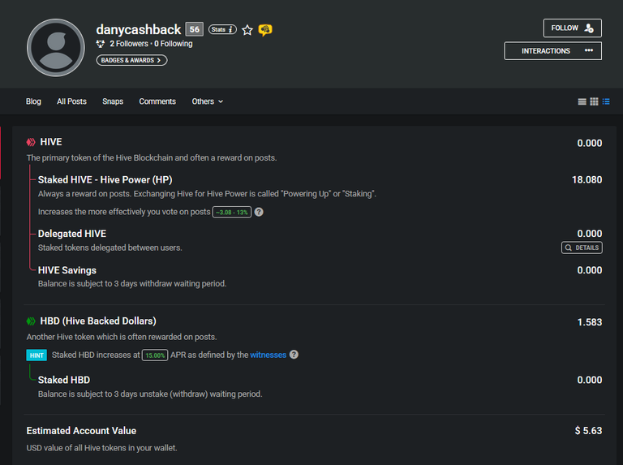Viewport: 623px width, 465px height.
Task: Click the HBD balance 1.583
Action: coord(589,322)
